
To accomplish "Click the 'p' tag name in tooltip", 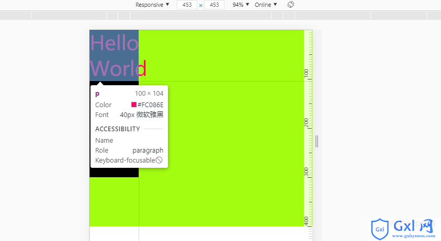I will coord(97,94).
